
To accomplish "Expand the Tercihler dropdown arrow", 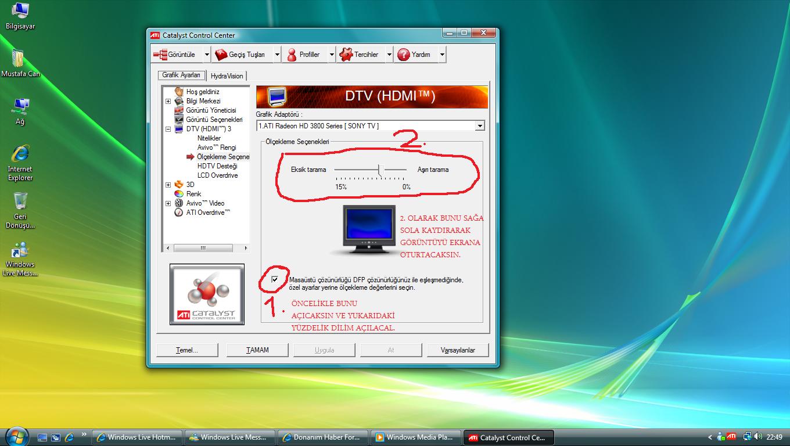I will (x=389, y=55).
